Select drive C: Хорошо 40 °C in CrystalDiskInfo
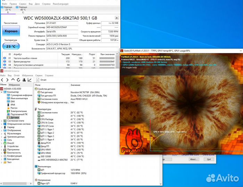243x187 pixels. click(22, 10)
